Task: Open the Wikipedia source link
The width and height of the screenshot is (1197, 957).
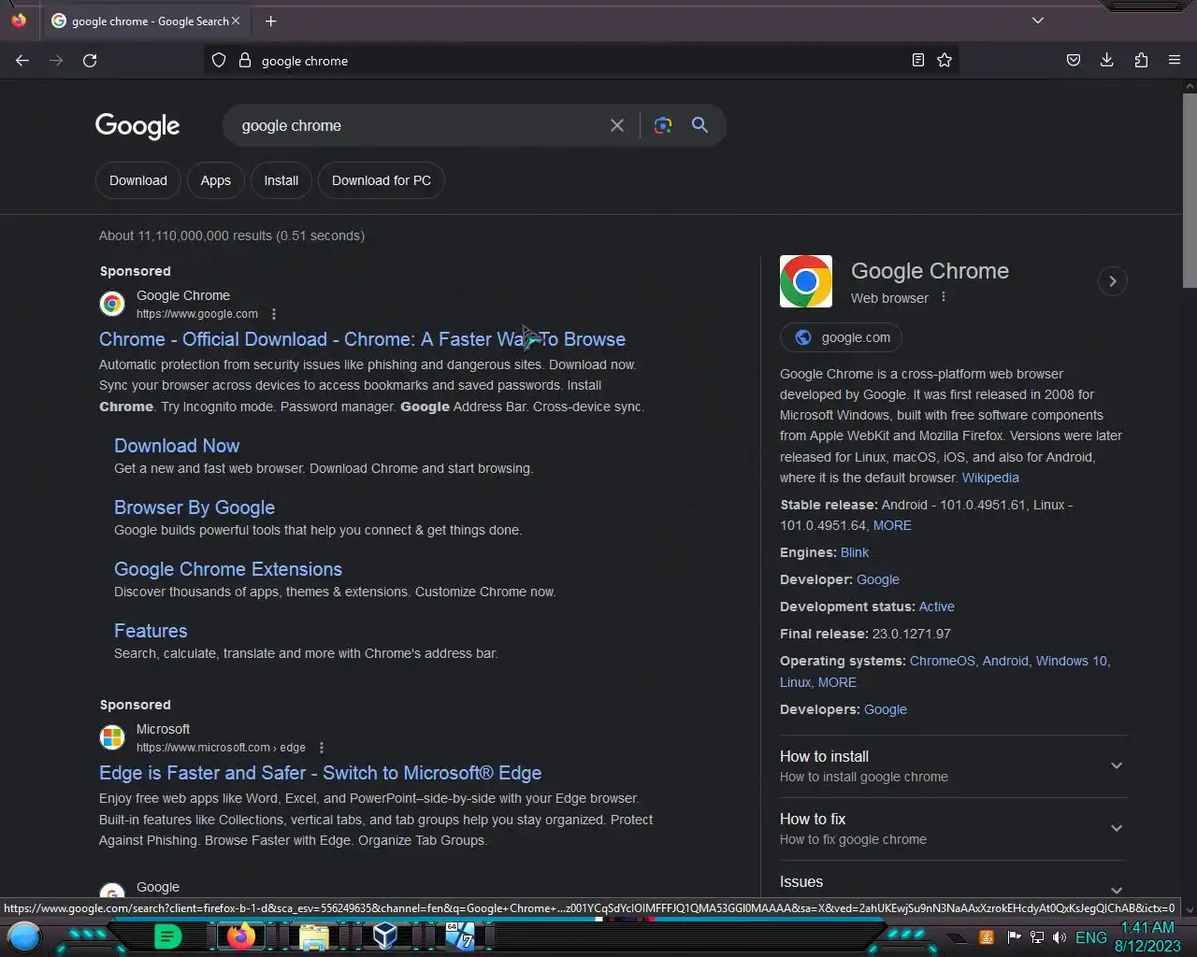Action: tap(990, 478)
